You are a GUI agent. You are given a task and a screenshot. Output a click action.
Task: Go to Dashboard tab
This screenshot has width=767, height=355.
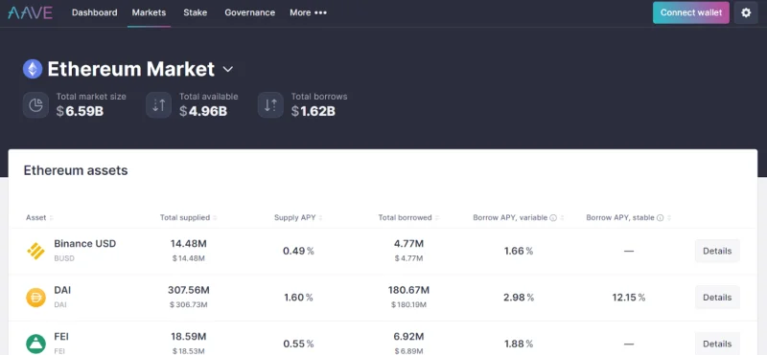[94, 12]
